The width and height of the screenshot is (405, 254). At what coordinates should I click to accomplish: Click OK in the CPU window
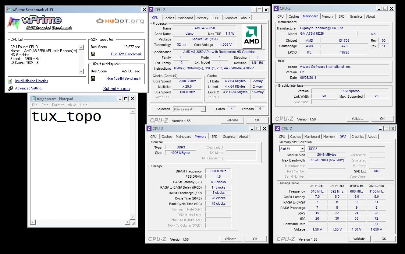coord(257,120)
